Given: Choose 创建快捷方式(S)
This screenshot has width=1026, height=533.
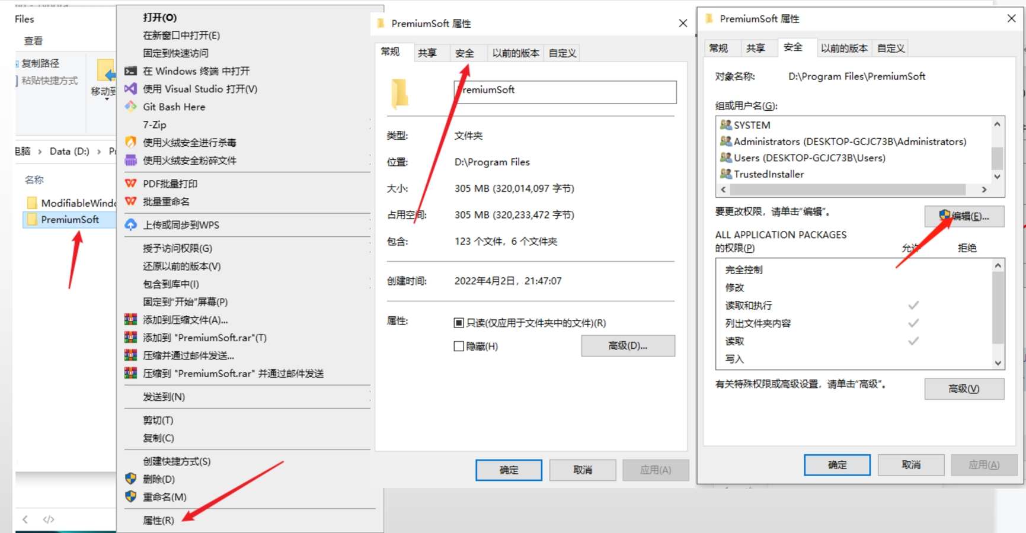Looking at the screenshot, I should coord(177,461).
